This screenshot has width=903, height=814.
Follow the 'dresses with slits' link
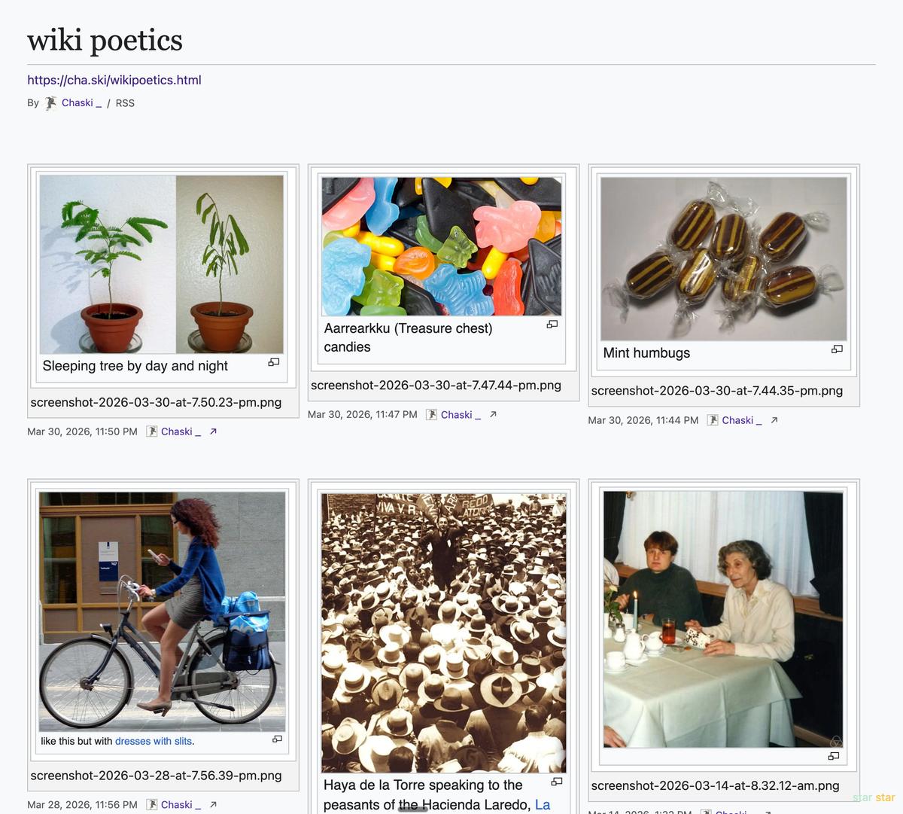(154, 741)
